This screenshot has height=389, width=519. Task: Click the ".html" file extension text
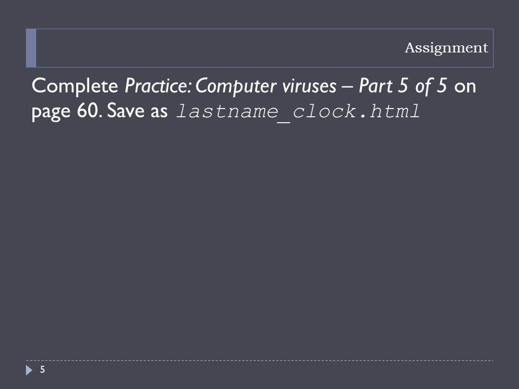click(x=388, y=111)
